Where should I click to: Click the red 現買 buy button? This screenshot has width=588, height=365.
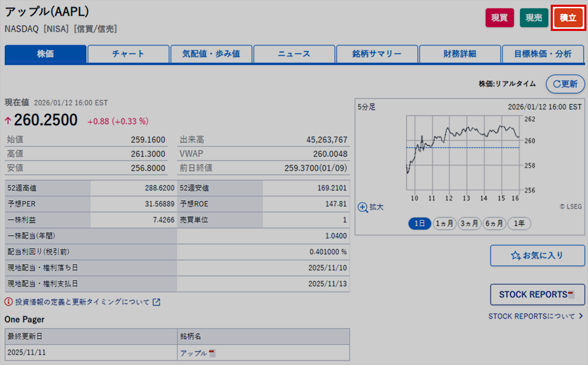[x=499, y=18]
